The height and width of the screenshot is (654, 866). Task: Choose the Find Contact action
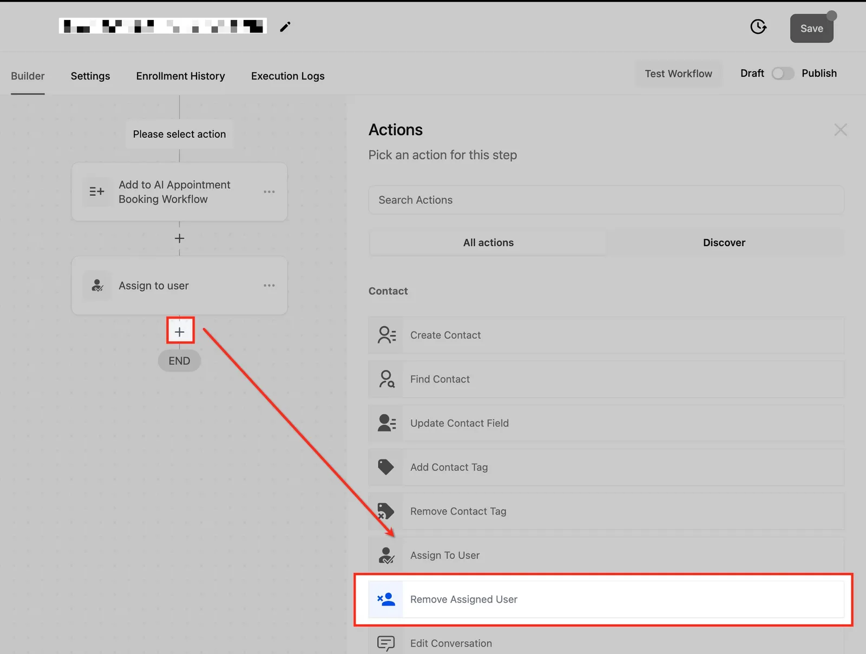(x=606, y=379)
